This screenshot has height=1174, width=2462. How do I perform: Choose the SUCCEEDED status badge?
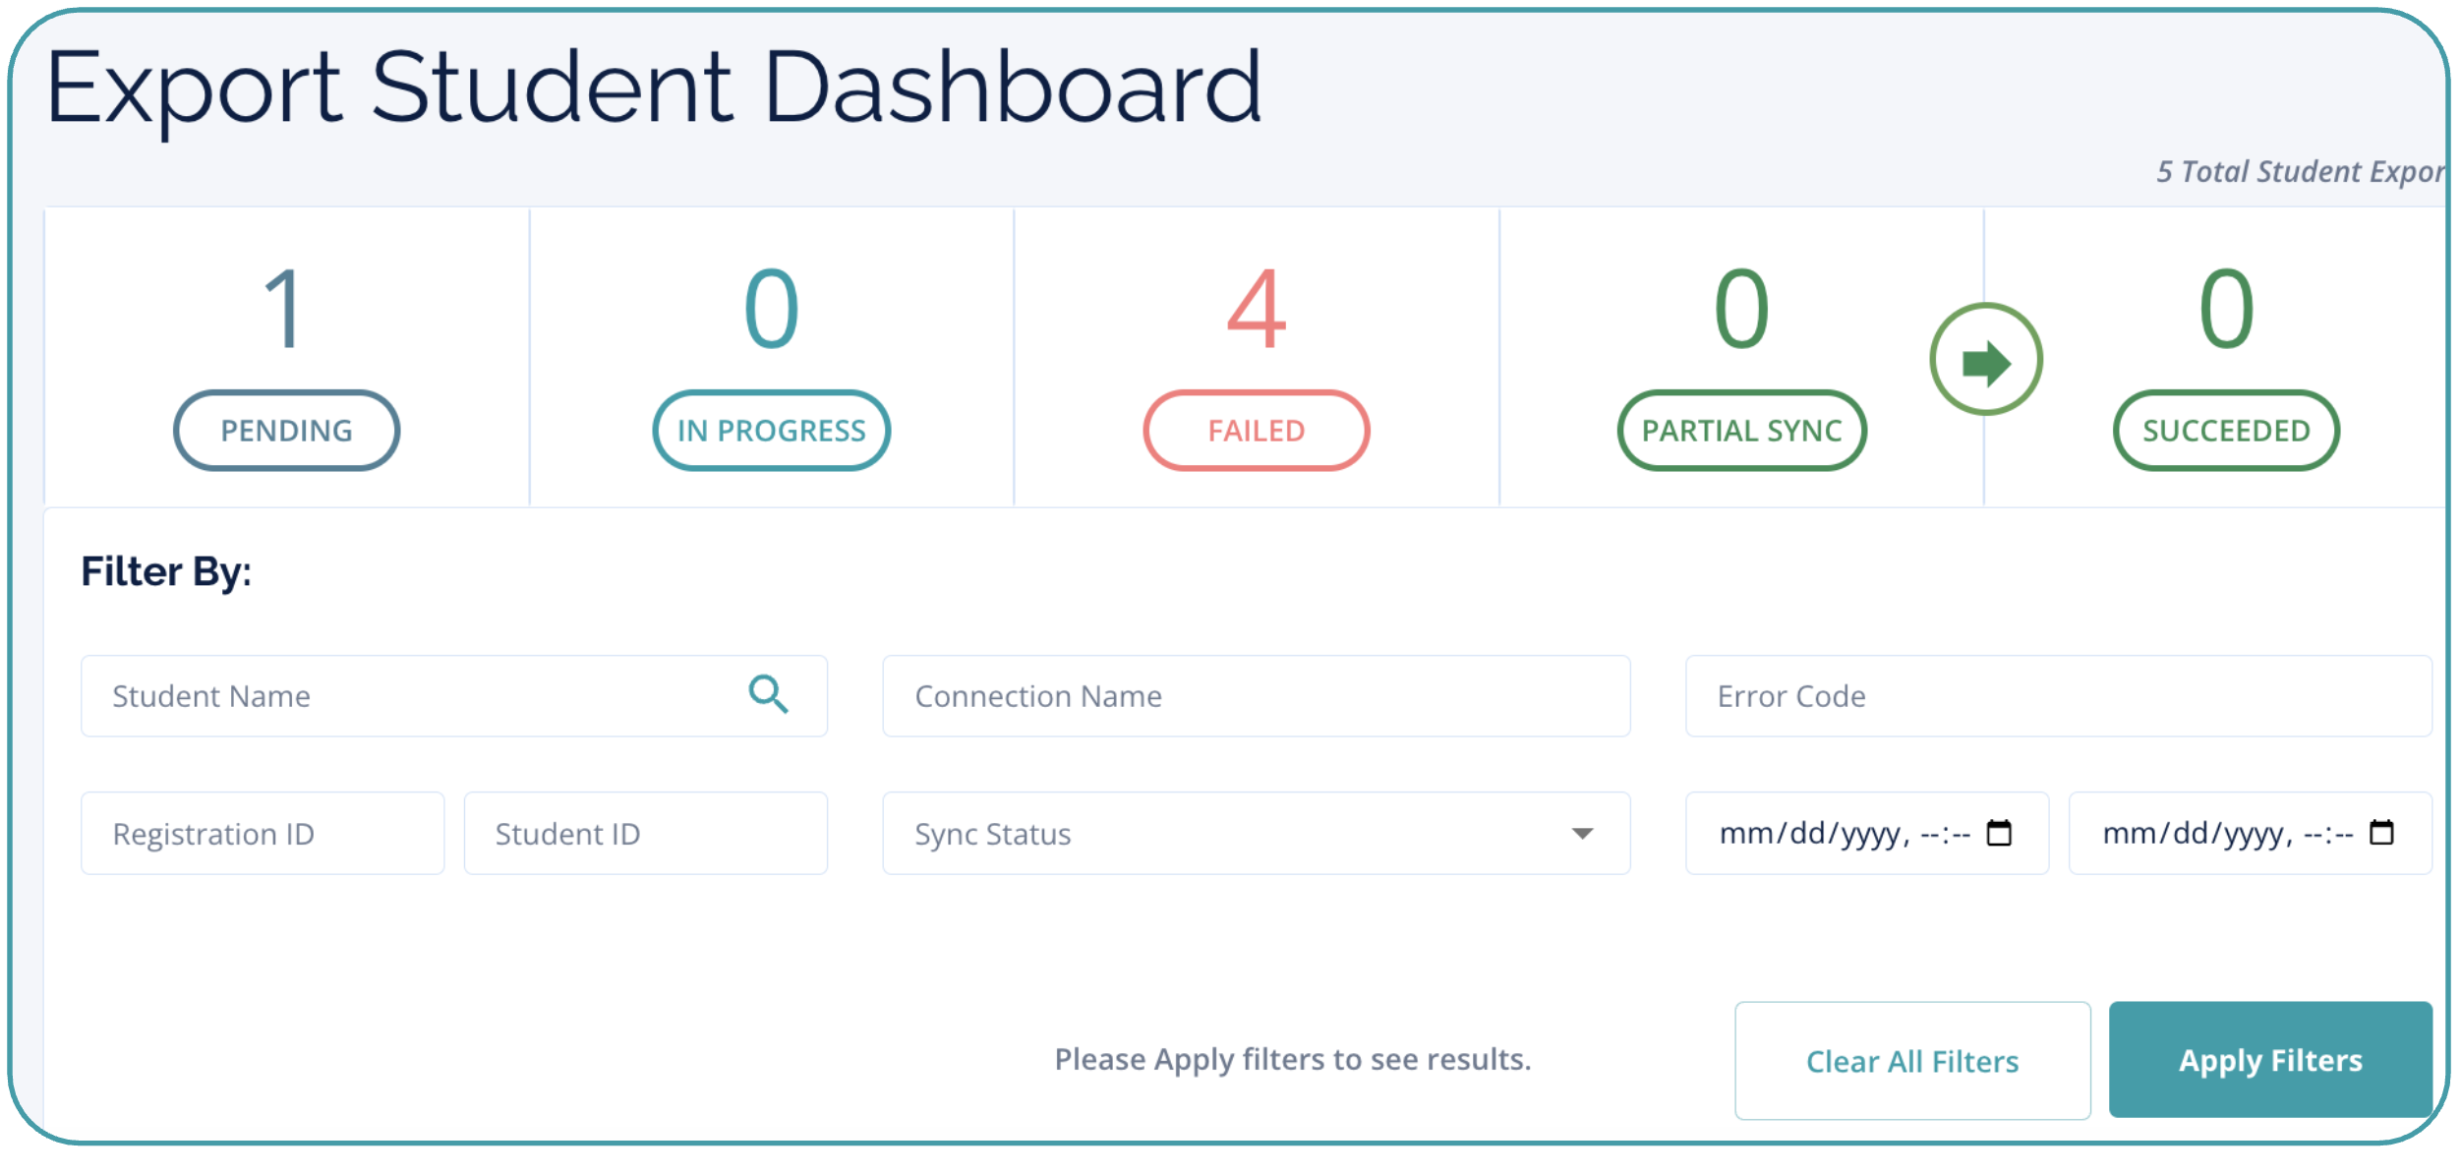pos(2226,431)
